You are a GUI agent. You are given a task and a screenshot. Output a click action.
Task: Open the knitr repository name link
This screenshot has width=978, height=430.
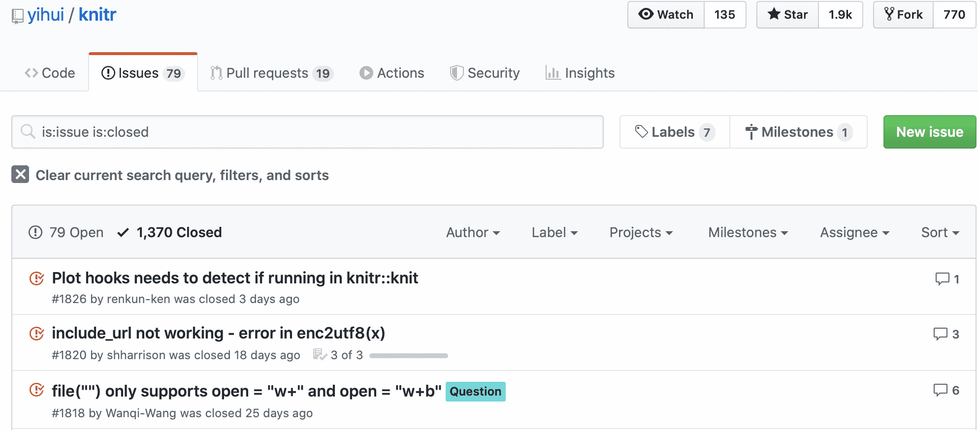click(98, 15)
